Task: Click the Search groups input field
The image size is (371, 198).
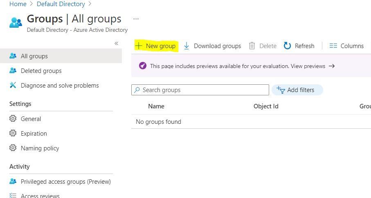Action: pyautogui.click(x=200, y=90)
